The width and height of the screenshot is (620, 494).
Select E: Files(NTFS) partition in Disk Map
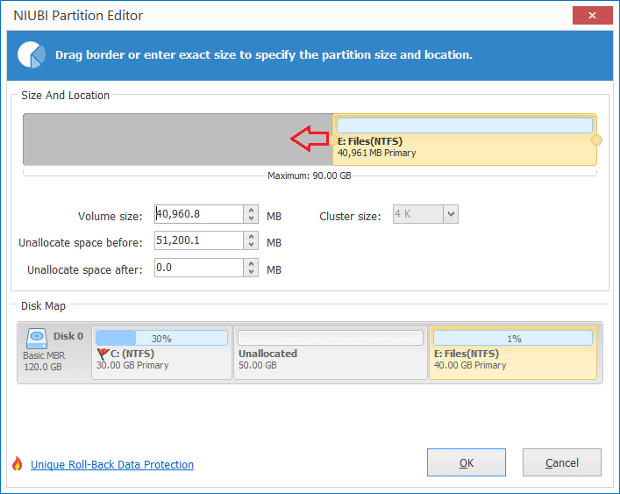[x=513, y=353]
